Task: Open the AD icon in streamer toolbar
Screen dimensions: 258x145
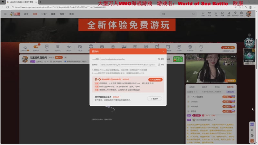Action: (135, 47)
